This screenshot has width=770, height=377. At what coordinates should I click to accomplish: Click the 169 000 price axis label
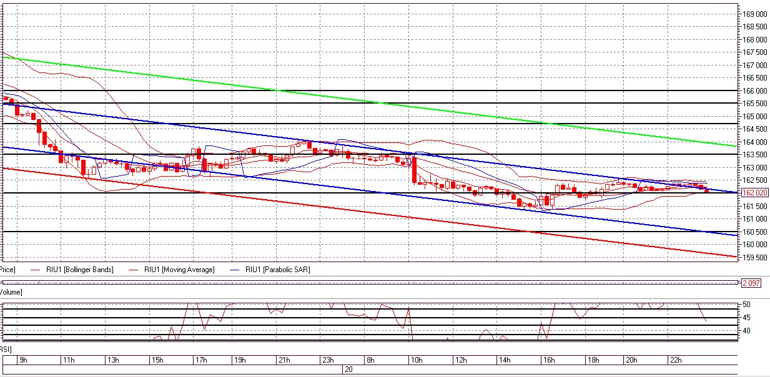click(x=756, y=14)
